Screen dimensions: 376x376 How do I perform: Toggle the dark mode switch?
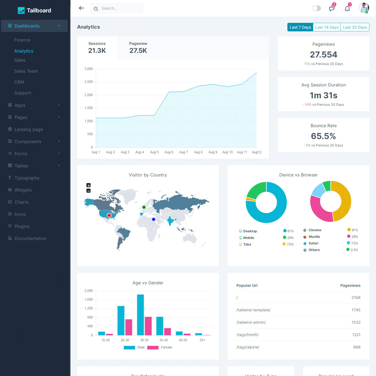coord(316,8)
